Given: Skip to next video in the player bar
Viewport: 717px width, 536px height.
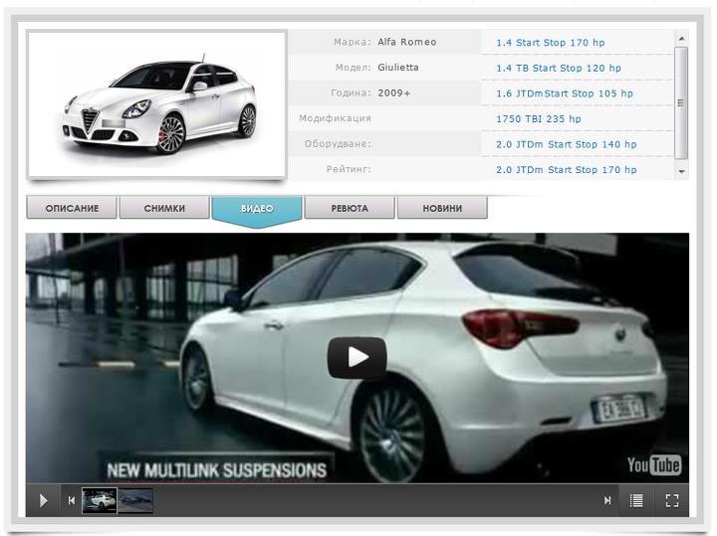Looking at the screenshot, I should coord(607,500).
